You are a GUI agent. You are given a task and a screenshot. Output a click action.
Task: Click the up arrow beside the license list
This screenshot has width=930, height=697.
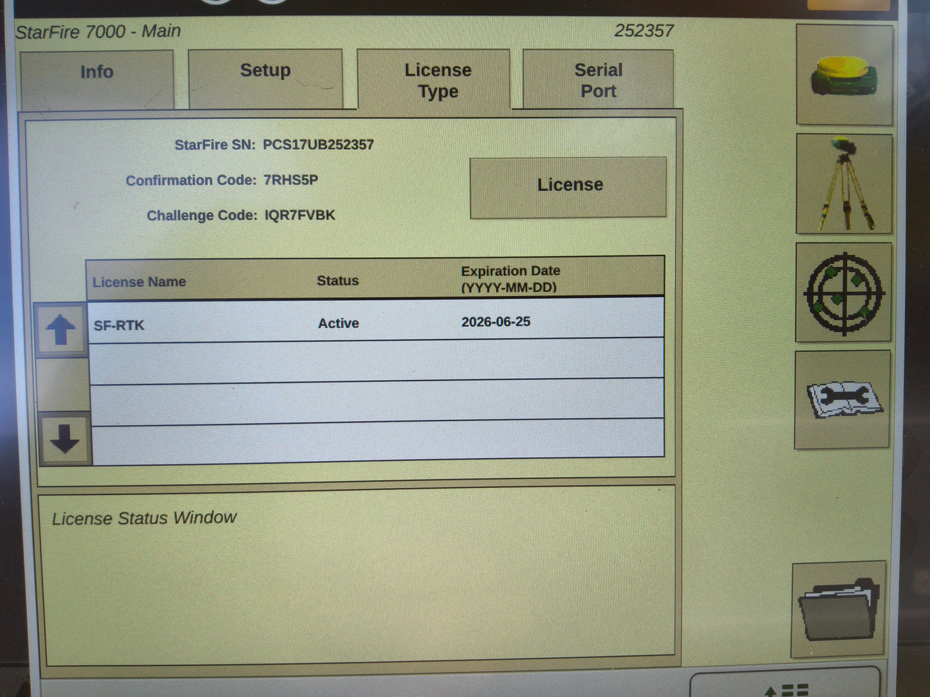[61, 330]
